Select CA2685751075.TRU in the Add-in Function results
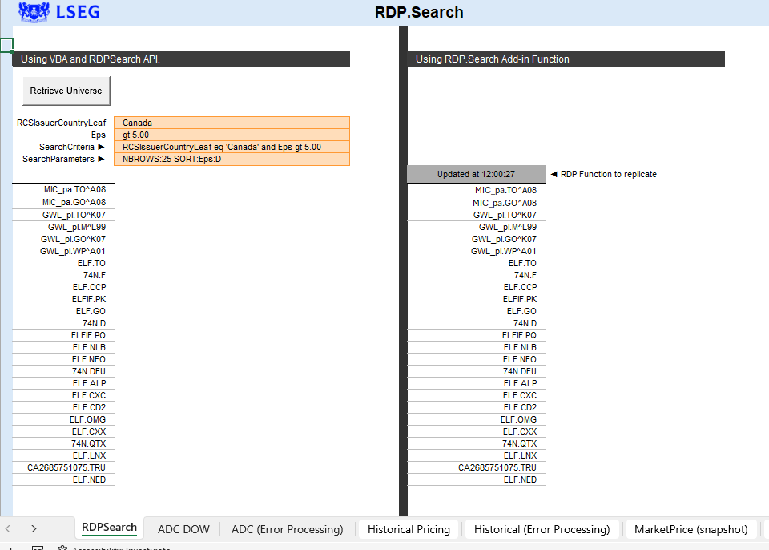The width and height of the screenshot is (769, 550). (476, 467)
